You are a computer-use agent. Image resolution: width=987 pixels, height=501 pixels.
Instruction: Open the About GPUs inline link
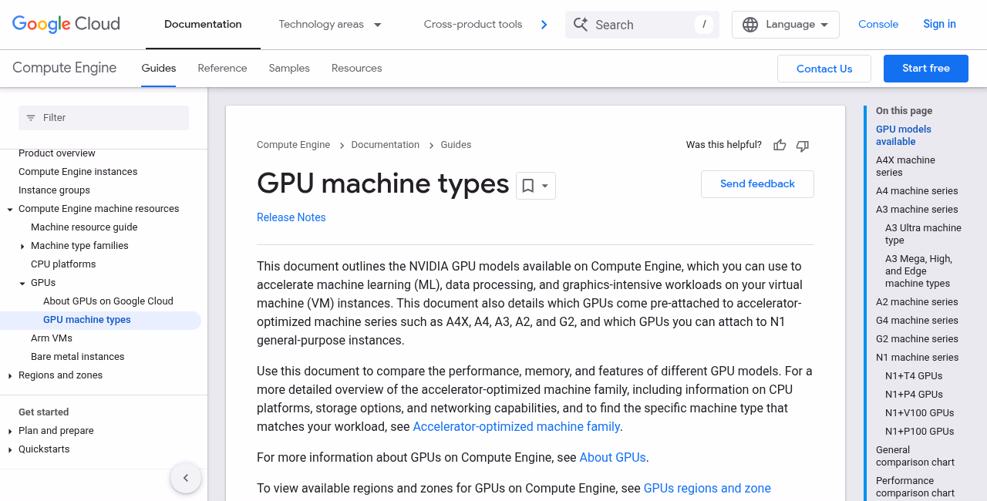(613, 457)
